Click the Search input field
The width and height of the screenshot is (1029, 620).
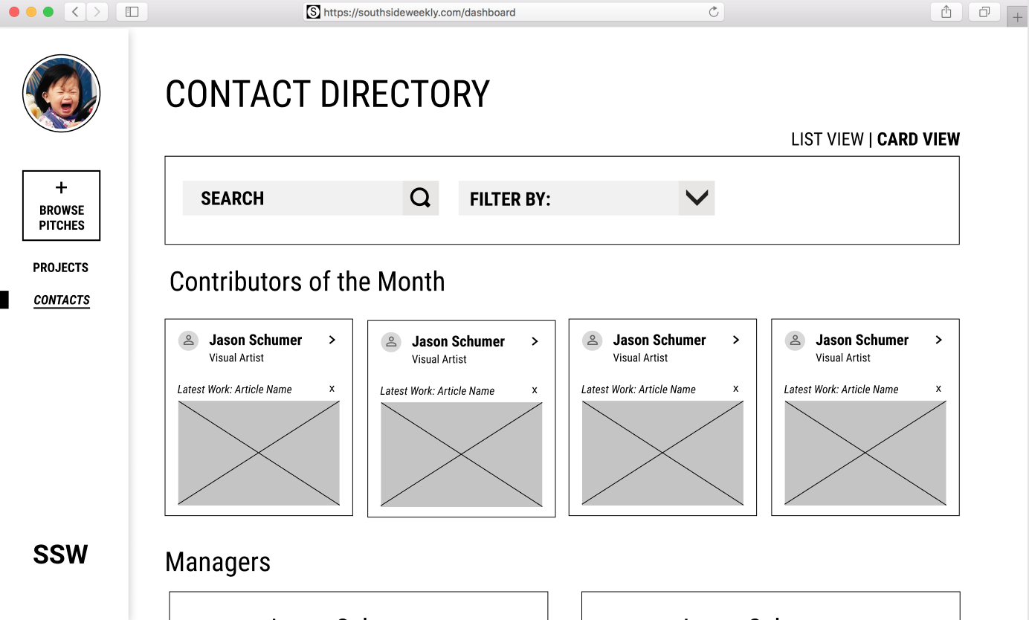point(293,198)
